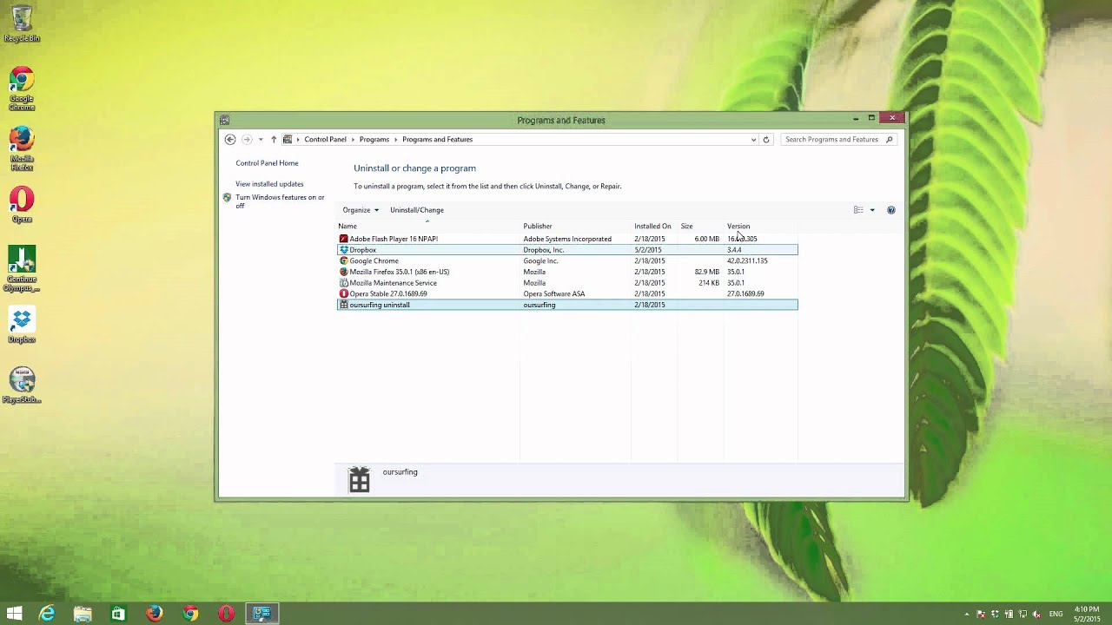Image resolution: width=1112 pixels, height=625 pixels.
Task: Open the Recycle Bin desktop icon
Action: tap(22, 24)
